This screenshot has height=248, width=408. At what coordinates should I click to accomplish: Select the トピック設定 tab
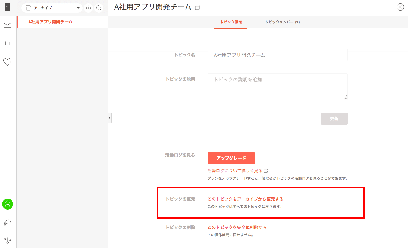(231, 22)
